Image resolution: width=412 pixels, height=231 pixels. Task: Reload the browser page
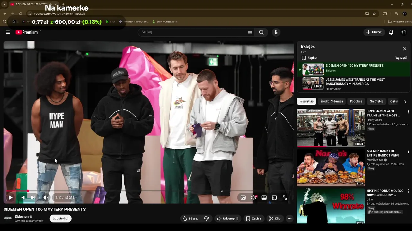pos(20,13)
